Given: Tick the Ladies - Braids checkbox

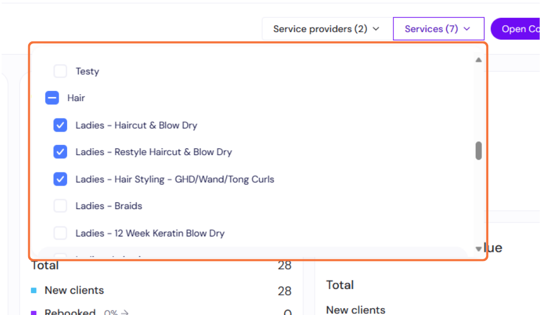Looking at the screenshot, I should point(60,206).
